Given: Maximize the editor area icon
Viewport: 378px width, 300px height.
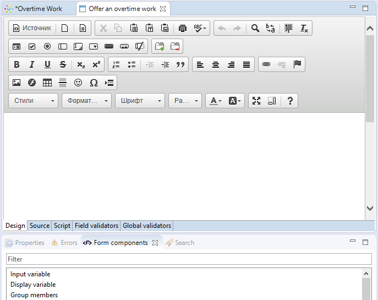Looking at the screenshot, I should click(256, 101).
